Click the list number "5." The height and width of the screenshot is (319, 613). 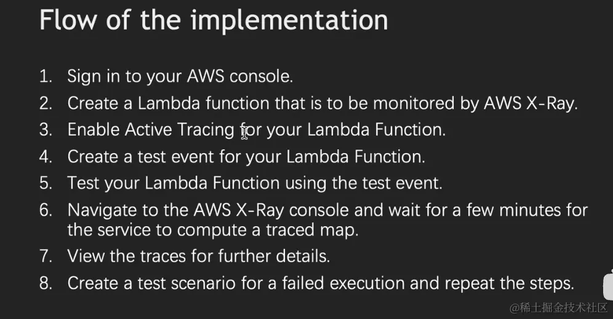pyautogui.click(x=46, y=183)
